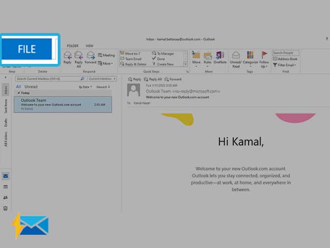Open the Inbox folder in the sidebar
Image resolution: width=330 pixels, height=248 pixels.
point(5,90)
